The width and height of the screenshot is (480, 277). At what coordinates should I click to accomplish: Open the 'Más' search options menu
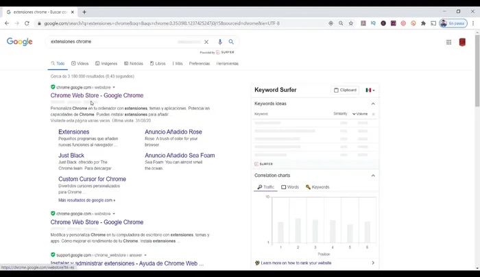click(x=178, y=64)
